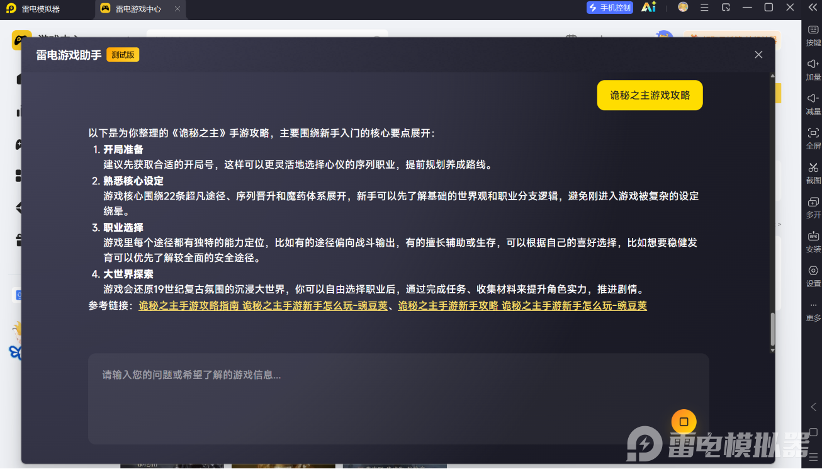The height and width of the screenshot is (469, 822).
Task: Open 设置 settings in the sidebar
Action: pos(813,276)
